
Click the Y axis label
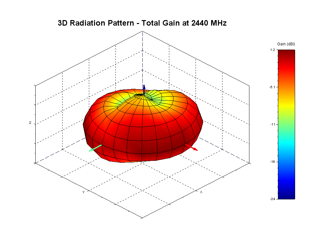pos(83,192)
